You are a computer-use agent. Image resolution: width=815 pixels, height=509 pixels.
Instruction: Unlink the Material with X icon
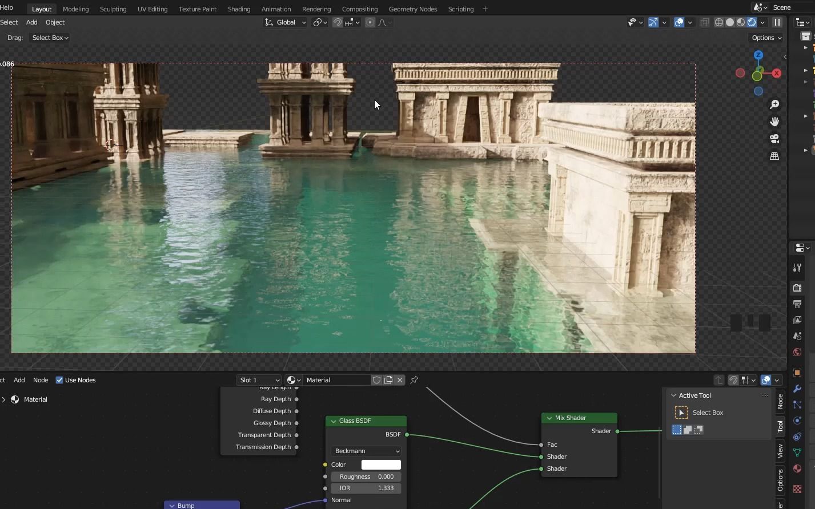click(400, 380)
